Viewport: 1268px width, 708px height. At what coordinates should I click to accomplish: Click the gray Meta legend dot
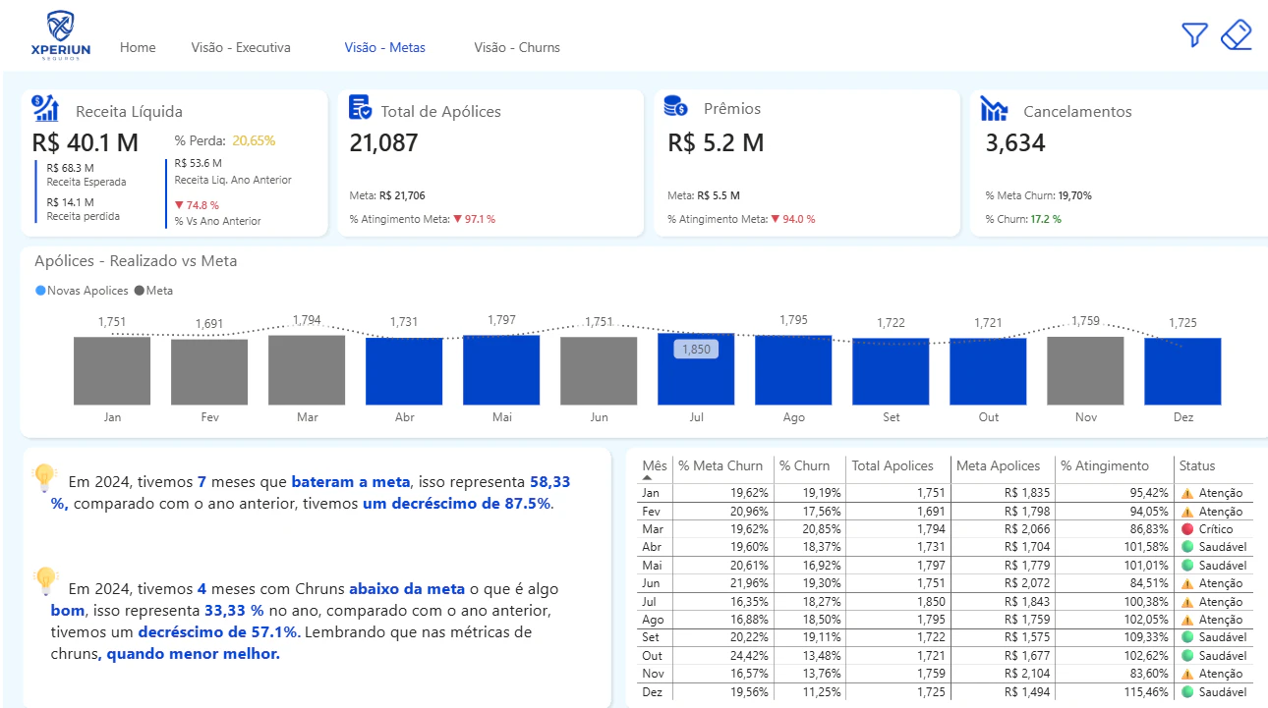point(139,291)
